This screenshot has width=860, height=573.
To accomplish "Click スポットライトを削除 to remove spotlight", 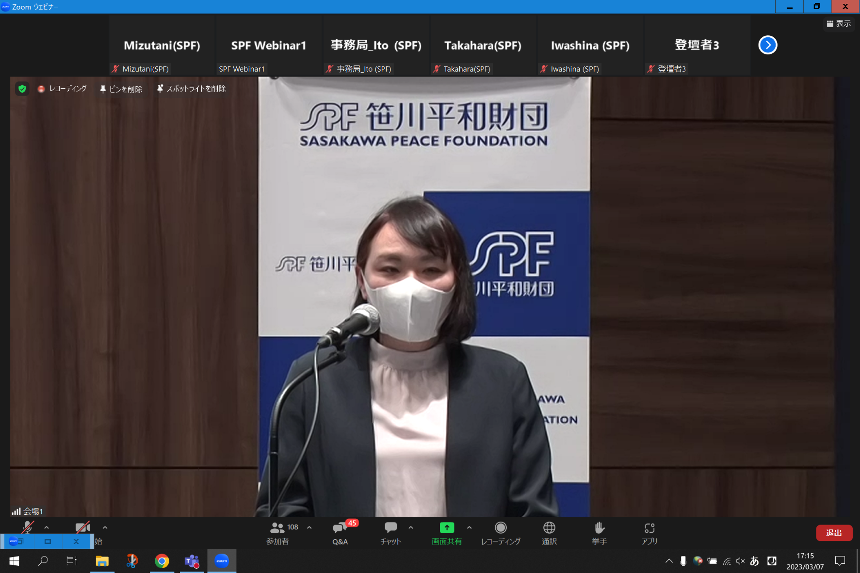I will pos(192,89).
